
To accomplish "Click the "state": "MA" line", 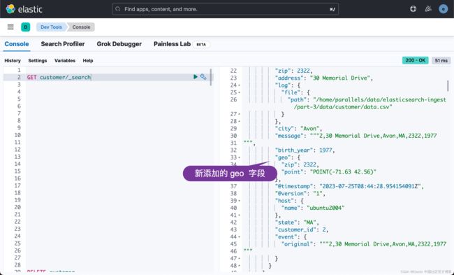I will [x=297, y=223].
